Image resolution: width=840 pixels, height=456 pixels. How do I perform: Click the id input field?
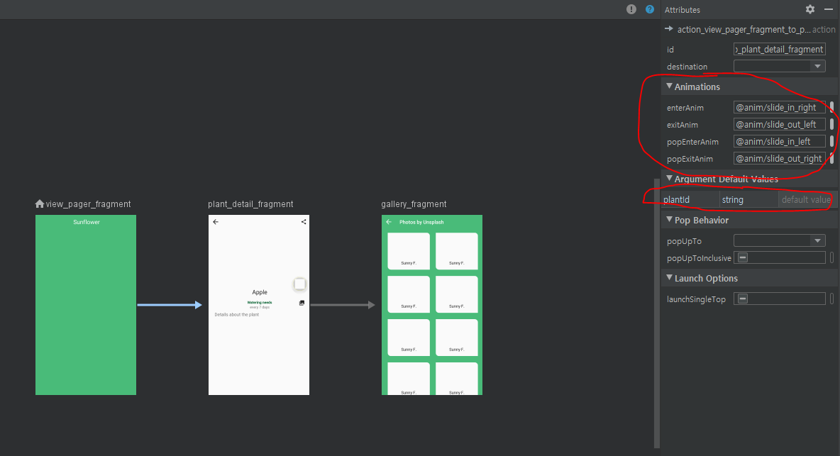[780, 49]
